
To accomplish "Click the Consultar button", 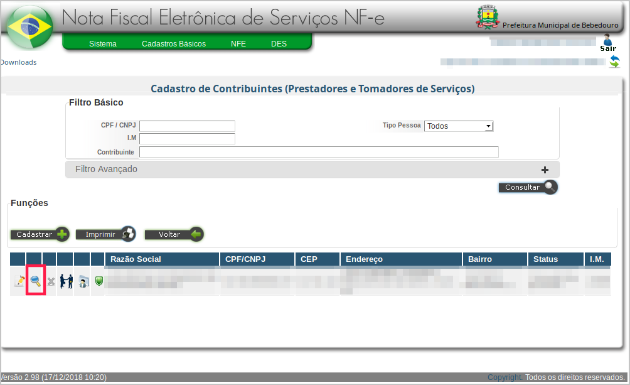I will click(x=528, y=187).
